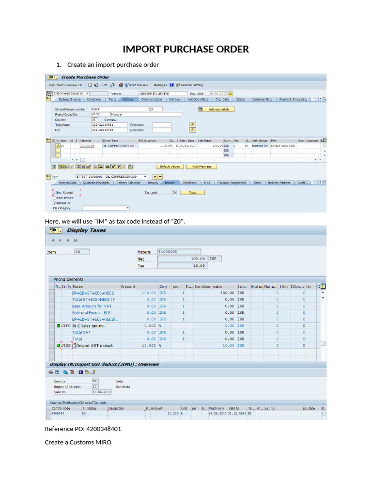Toggle the Final Invoice checkbox
The width and height of the screenshot is (372, 496).
click(55, 198)
